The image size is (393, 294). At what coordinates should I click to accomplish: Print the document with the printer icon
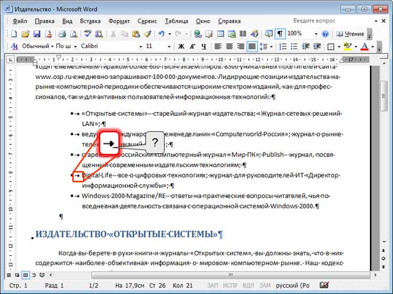pyautogui.click(x=62, y=34)
